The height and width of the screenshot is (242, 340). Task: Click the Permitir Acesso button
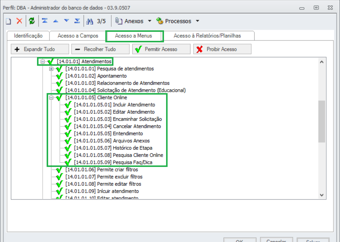click(x=161, y=49)
